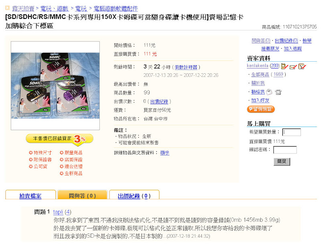Click the SDHC card reader product photo
This screenshot has width=321, height=246.
55,86
